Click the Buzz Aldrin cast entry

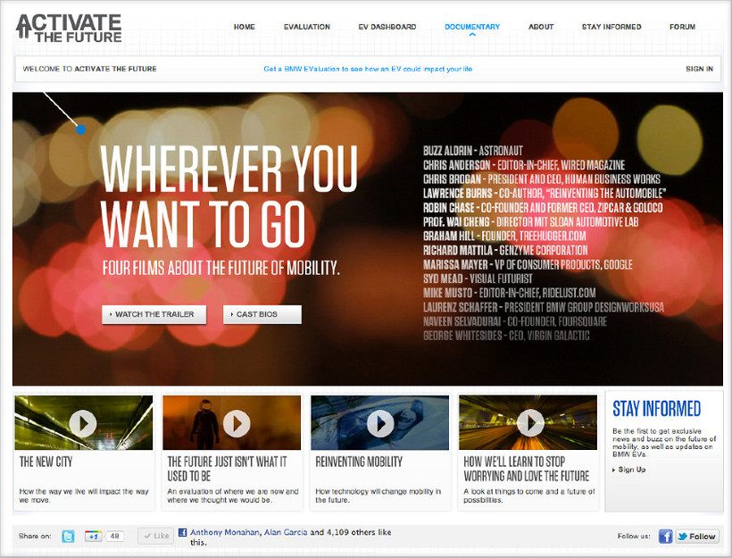coord(473,151)
